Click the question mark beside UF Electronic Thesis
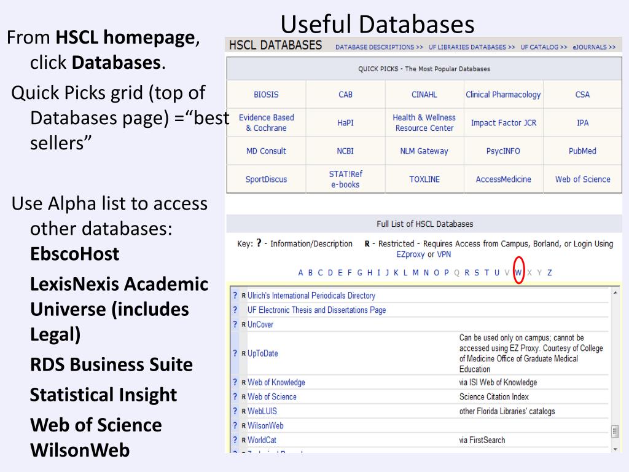This screenshot has height=472, width=629. tap(235, 310)
